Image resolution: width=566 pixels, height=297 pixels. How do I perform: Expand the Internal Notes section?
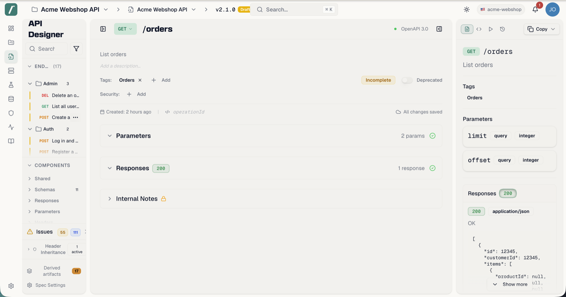(x=110, y=199)
